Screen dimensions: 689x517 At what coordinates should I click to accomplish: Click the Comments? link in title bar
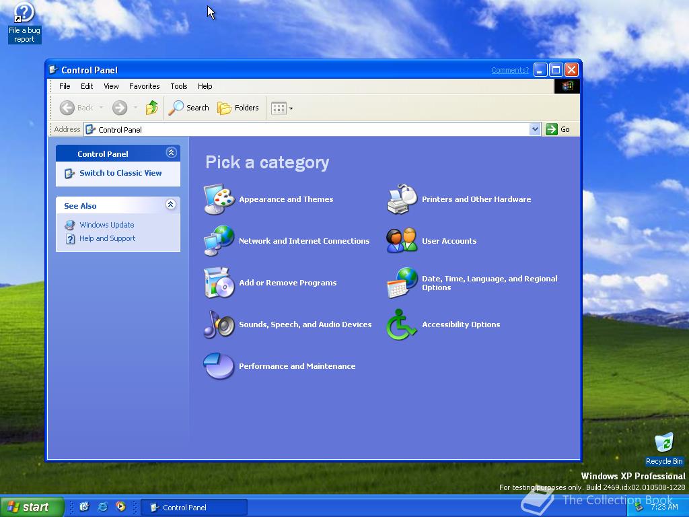tap(510, 70)
